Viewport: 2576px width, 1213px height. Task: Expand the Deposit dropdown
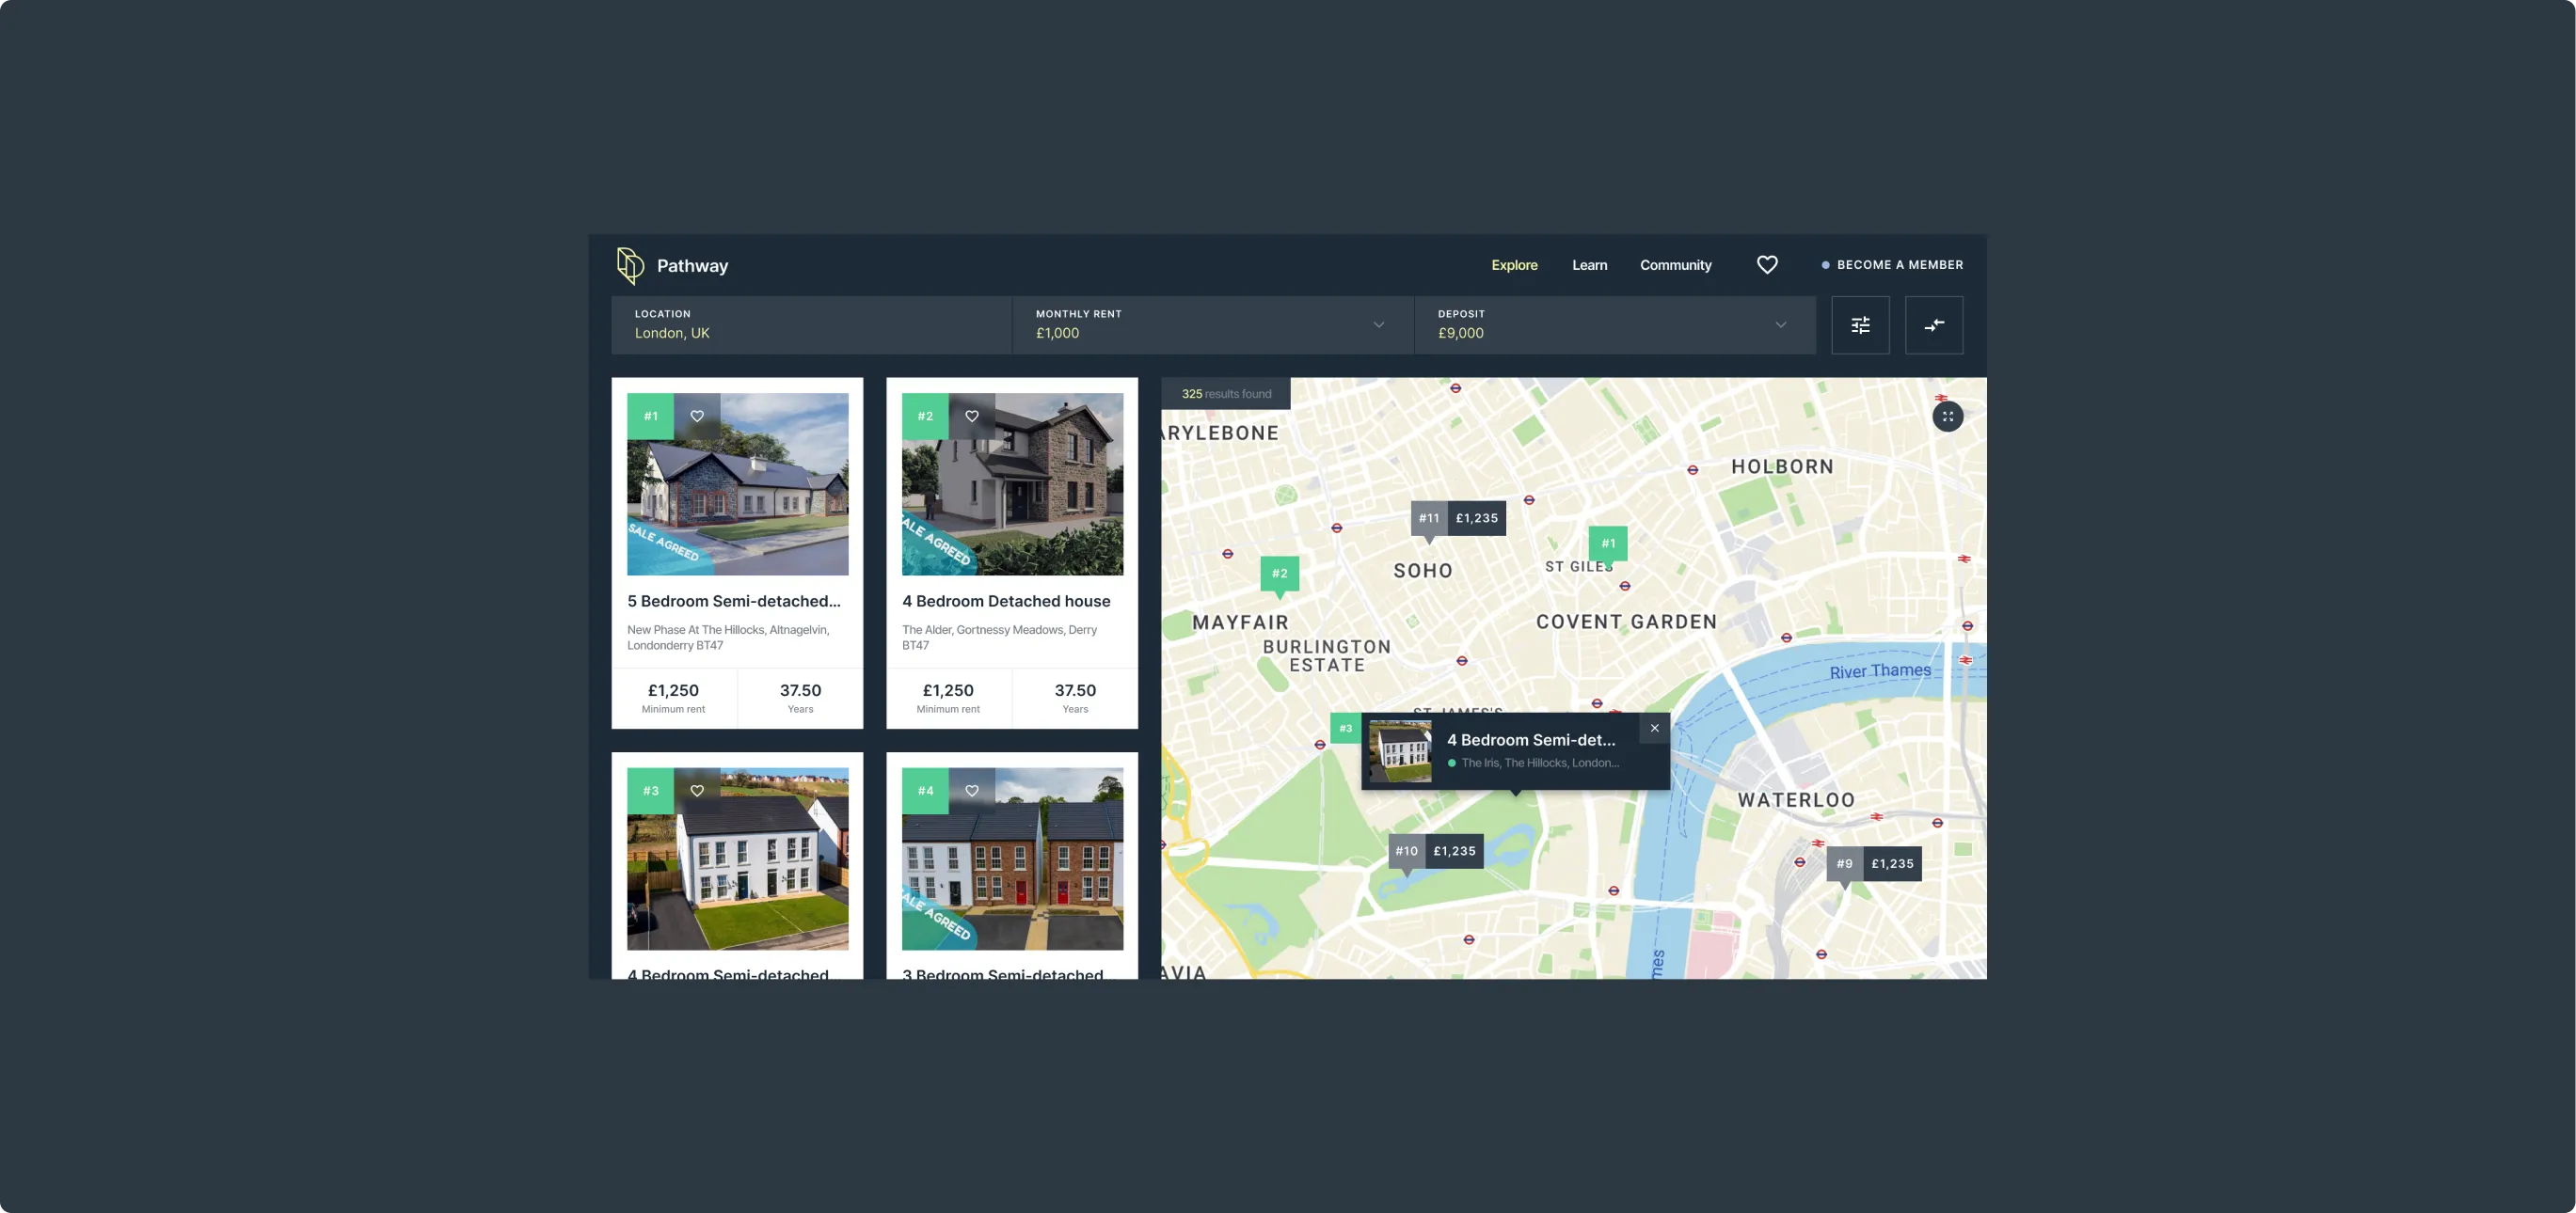[x=1780, y=324]
